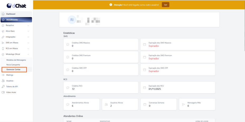This screenshot has height=122, width=245.
Task: Collapse the WhatsApp Oficial submenu chevron
Action: pyautogui.click(x=28, y=54)
